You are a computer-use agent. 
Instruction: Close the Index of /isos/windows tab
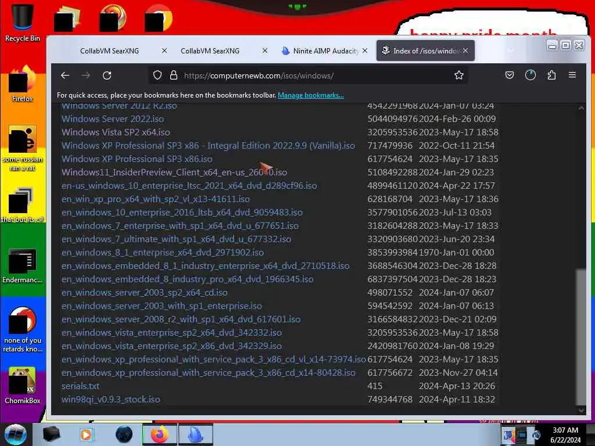tap(465, 51)
